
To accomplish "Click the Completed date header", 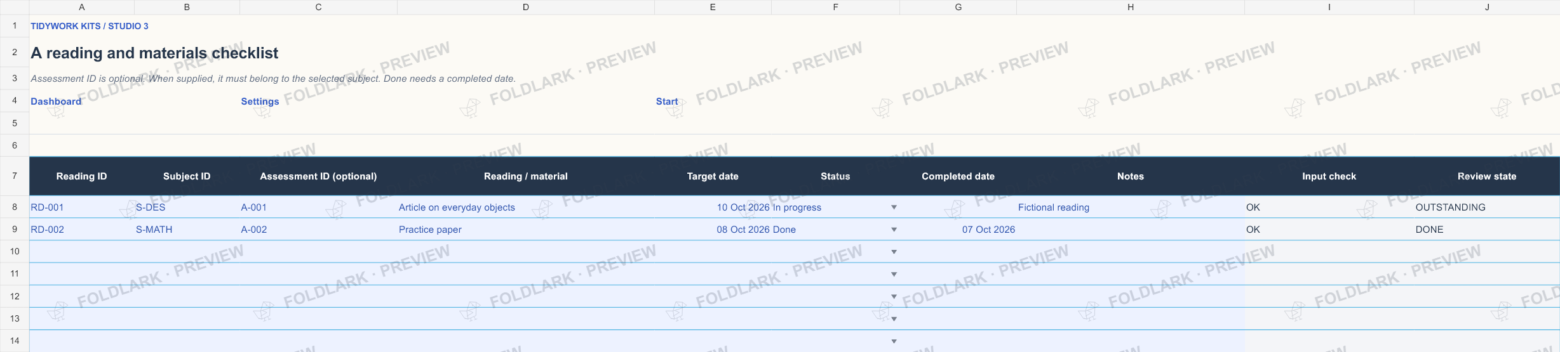I will (958, 176).
